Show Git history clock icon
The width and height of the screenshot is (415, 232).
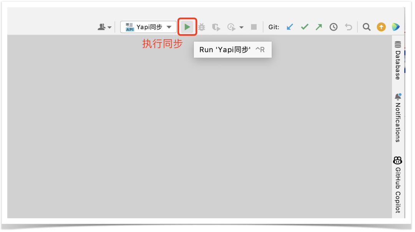coord(334,27)
